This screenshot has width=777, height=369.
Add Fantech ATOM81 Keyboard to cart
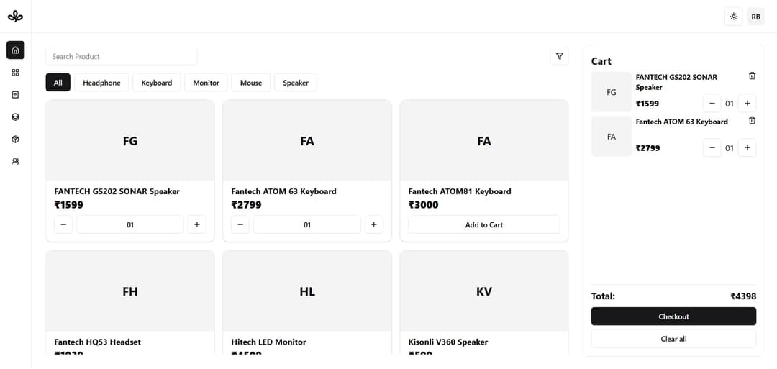pos(483,224)
